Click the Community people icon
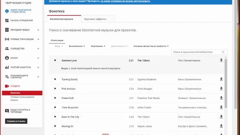The height and width of the screenshot is (135, 240). tap(7, 48)
